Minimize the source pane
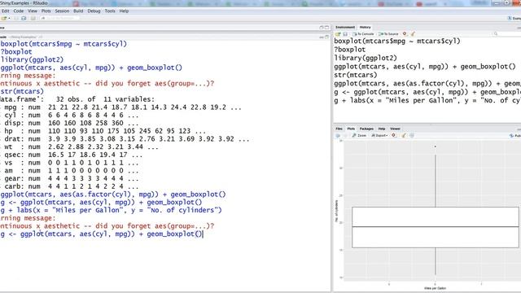The height and width of the screenshot is (293, 521). pyautogui.click(x=321, y=27)
